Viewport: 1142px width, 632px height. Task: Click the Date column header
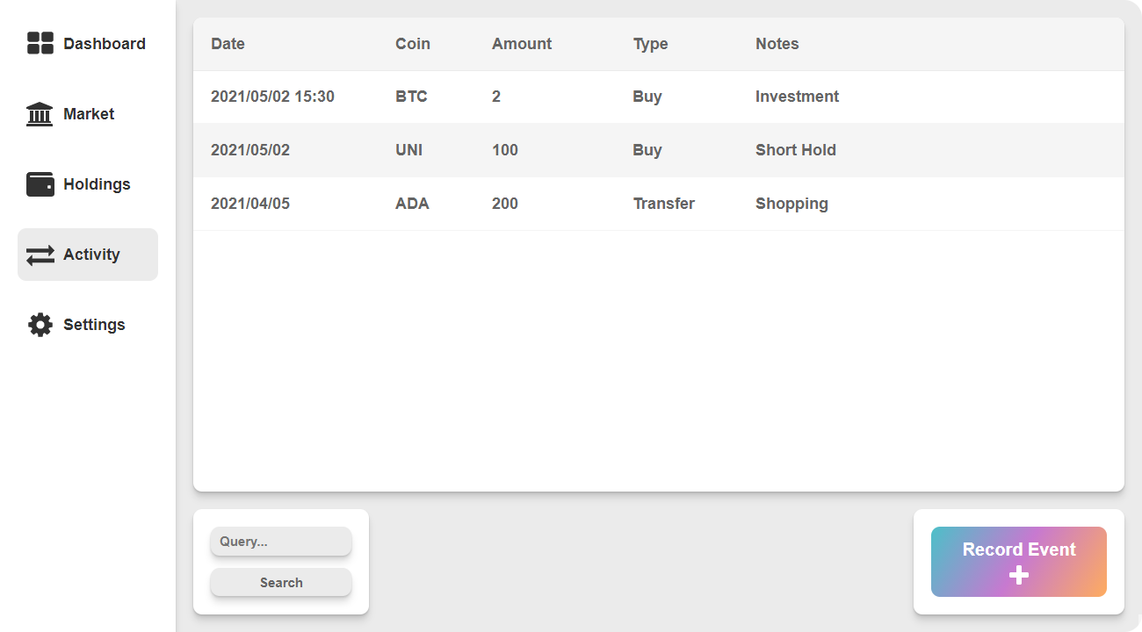(x=228, y=44)
